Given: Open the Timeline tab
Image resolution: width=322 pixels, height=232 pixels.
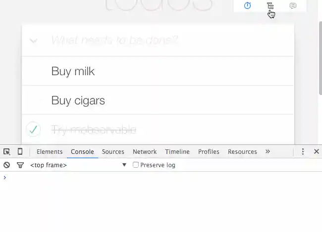Looking at the screenshot, I should tap(177, 151).
